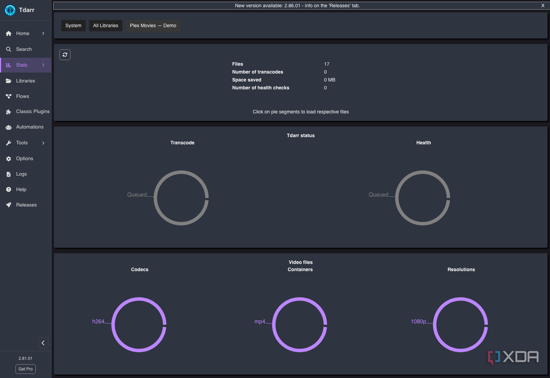Expand the Stats submenu chevron
This screenshot has width=550, height=378.
[x=43, y=65]
